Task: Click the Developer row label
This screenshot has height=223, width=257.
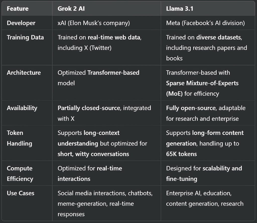Action: pos(21,23)
